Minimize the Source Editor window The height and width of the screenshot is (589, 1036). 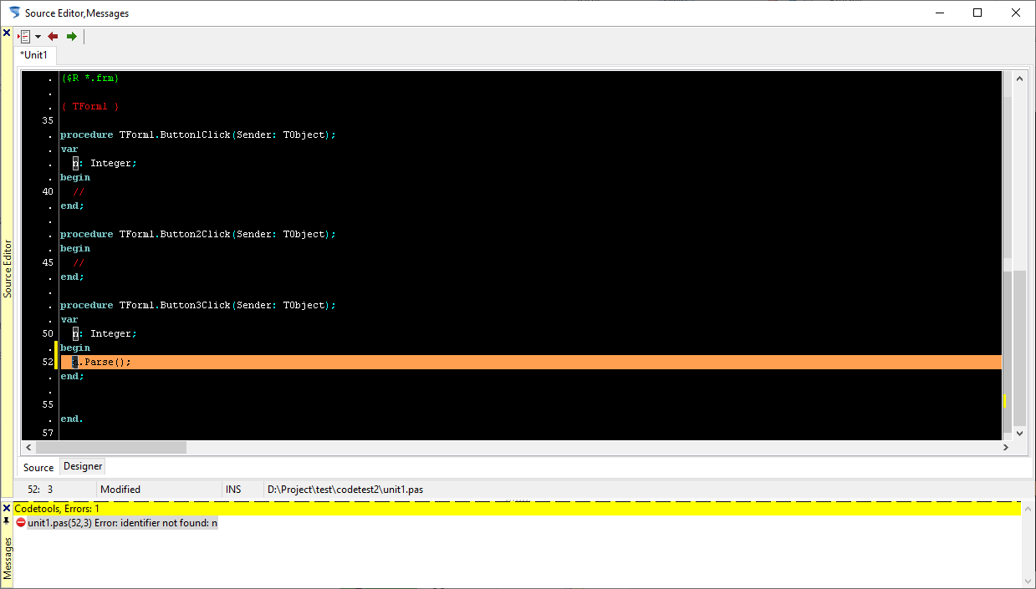[939, 13]
